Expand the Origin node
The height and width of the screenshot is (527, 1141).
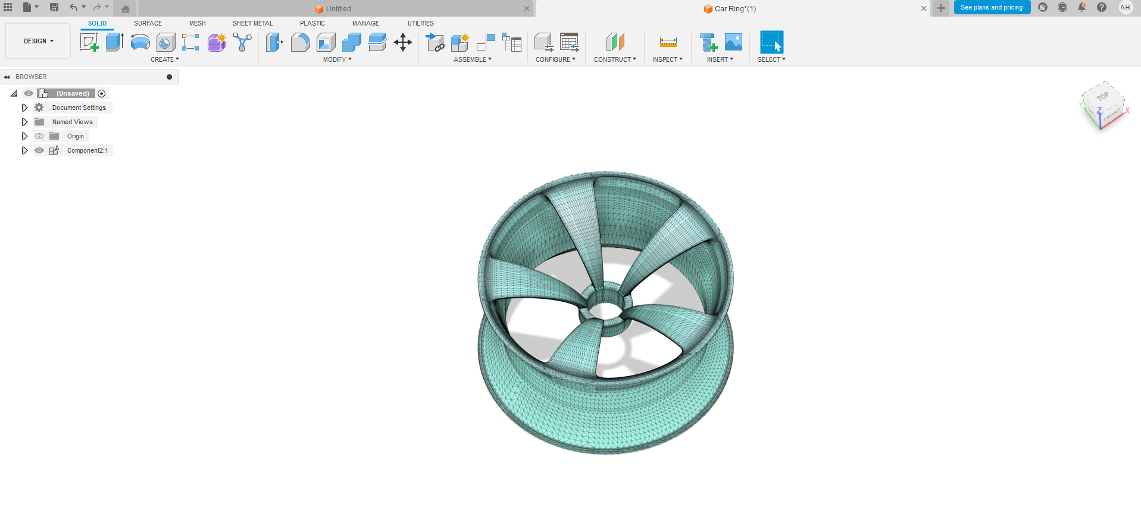click(24, 136)
